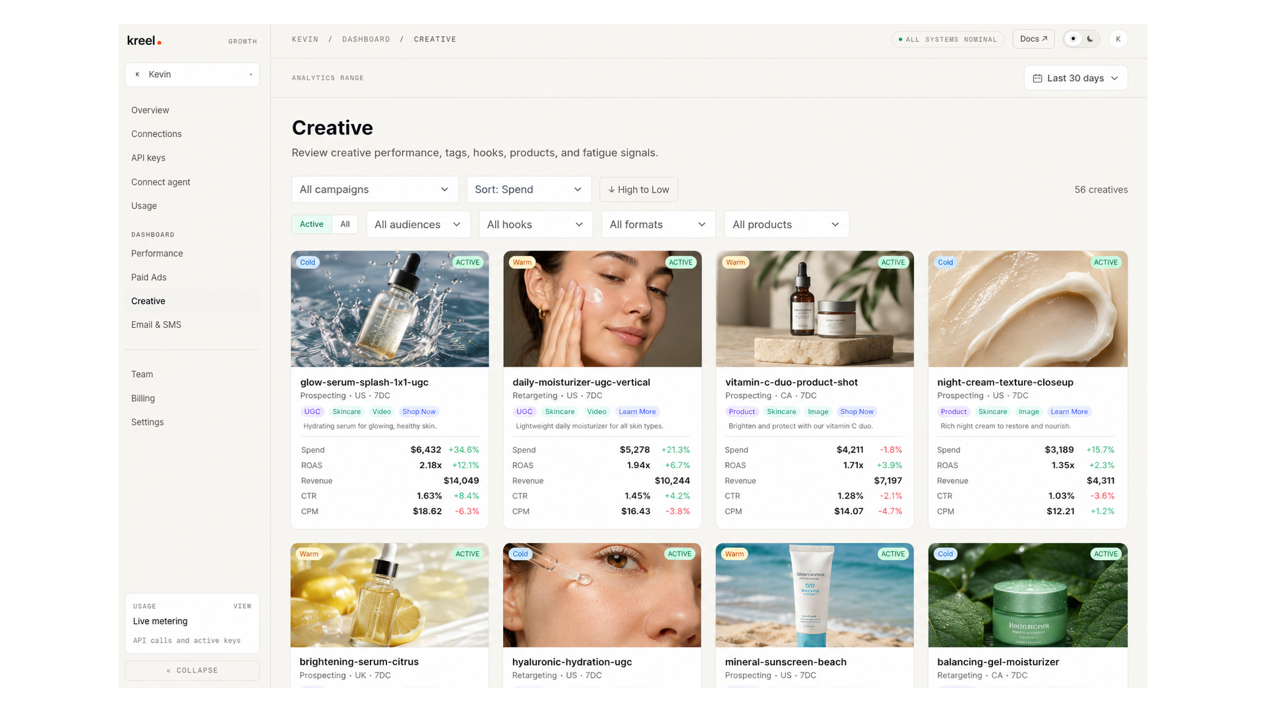Open All campaigns dropdown

pos(374,189)
